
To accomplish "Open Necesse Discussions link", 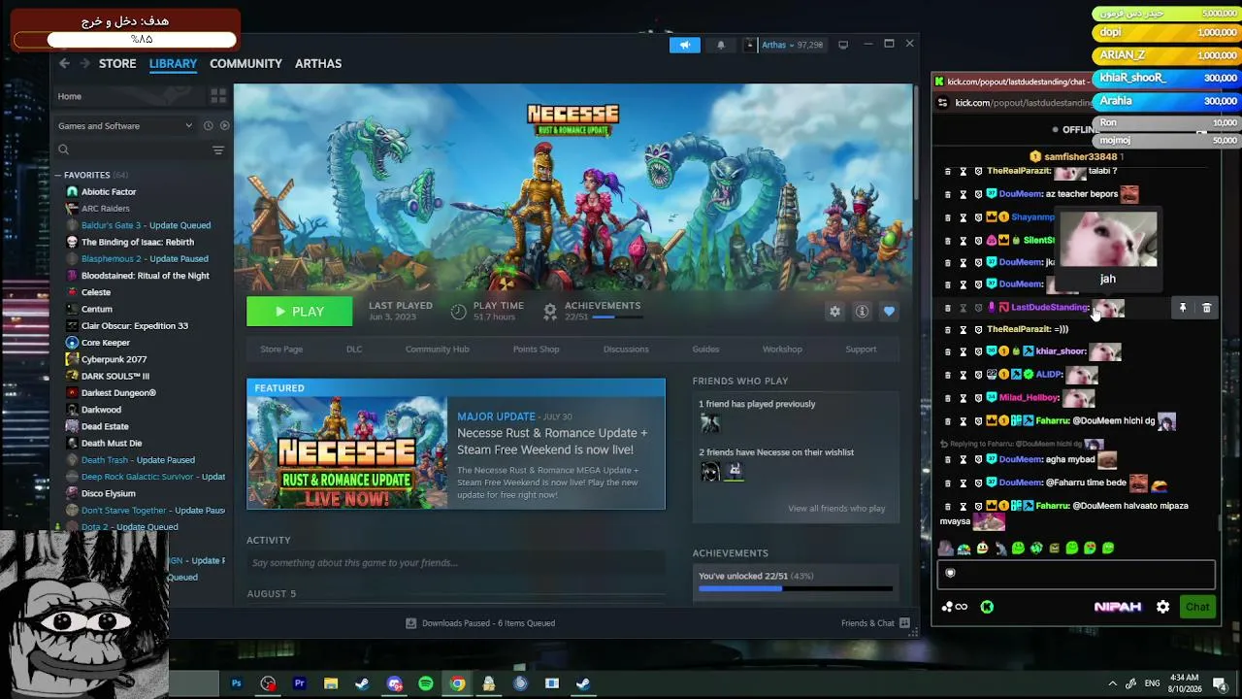I will [626, 349].
